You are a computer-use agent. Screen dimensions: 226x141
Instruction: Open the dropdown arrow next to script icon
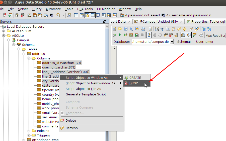pos(63,15)
